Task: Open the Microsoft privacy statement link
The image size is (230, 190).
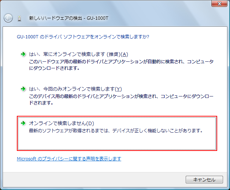Action: point(69,159)
